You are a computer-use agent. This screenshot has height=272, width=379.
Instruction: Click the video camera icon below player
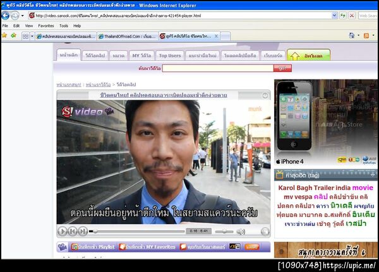(62, 247)
